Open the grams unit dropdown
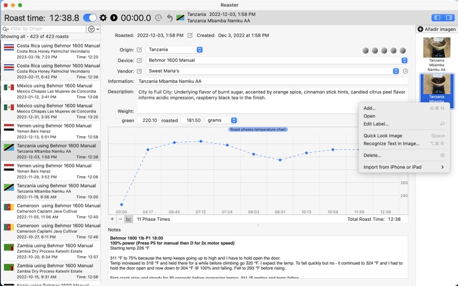Image resolution: width=458 pixels, height=286 pixels. (221, 120)
